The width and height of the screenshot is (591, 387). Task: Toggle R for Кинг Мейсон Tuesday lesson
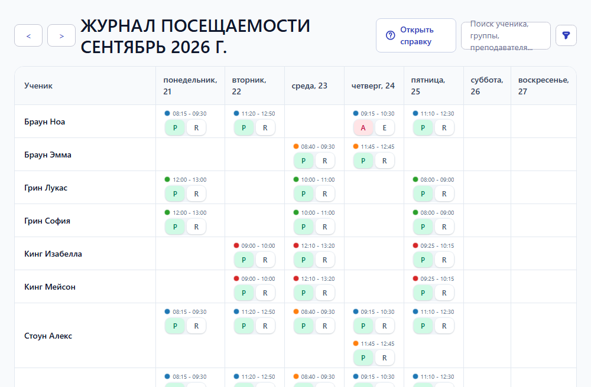coord(265,293)
